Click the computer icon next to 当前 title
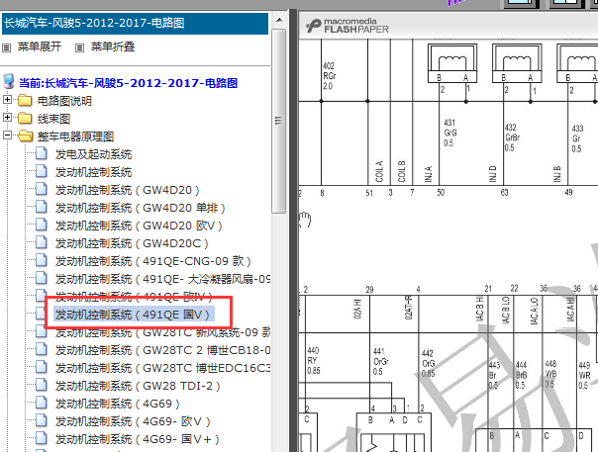 pyautogui.click(x=8, y=81)
